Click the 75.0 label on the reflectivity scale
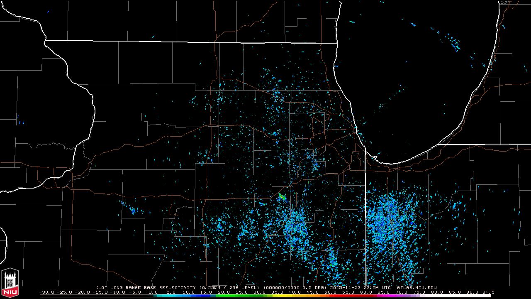The height and width of the screenshot is (299, 531). (419, 292)
